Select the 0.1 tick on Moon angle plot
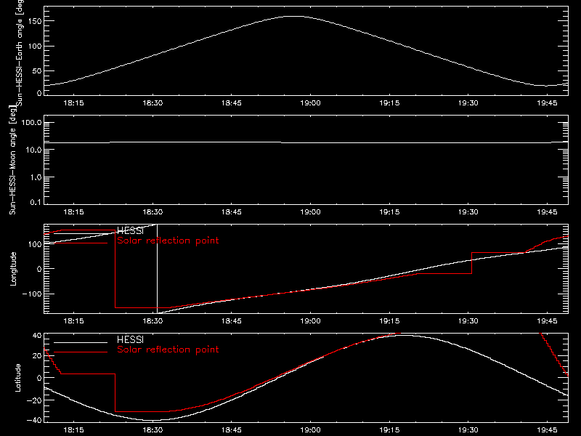This screenshot has height=436, width=581. pos(36,203)
